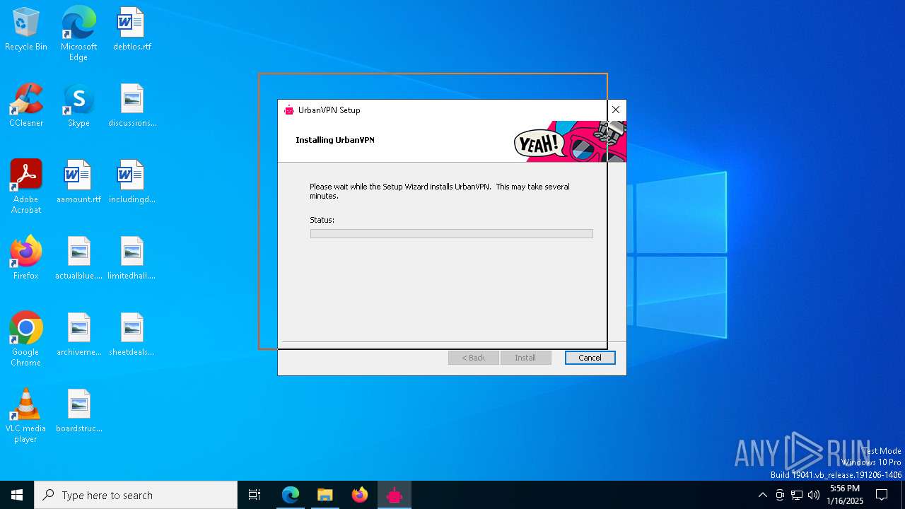Click the YEAH! banner graphic
This screenshot has width=905, height=509.
(570, 141)
